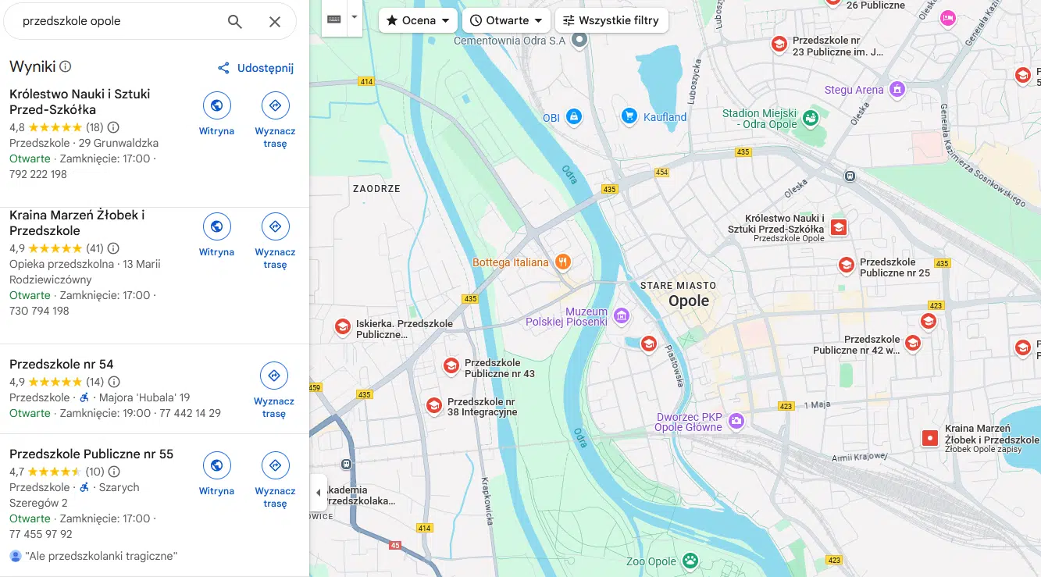Click the search magnifier icon

pos(234,21)
